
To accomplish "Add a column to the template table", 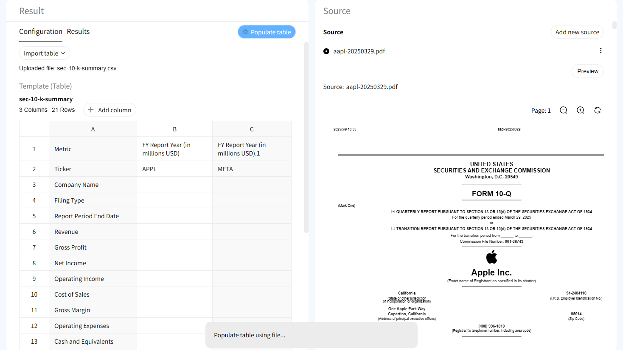I will (x=109, y=110).
